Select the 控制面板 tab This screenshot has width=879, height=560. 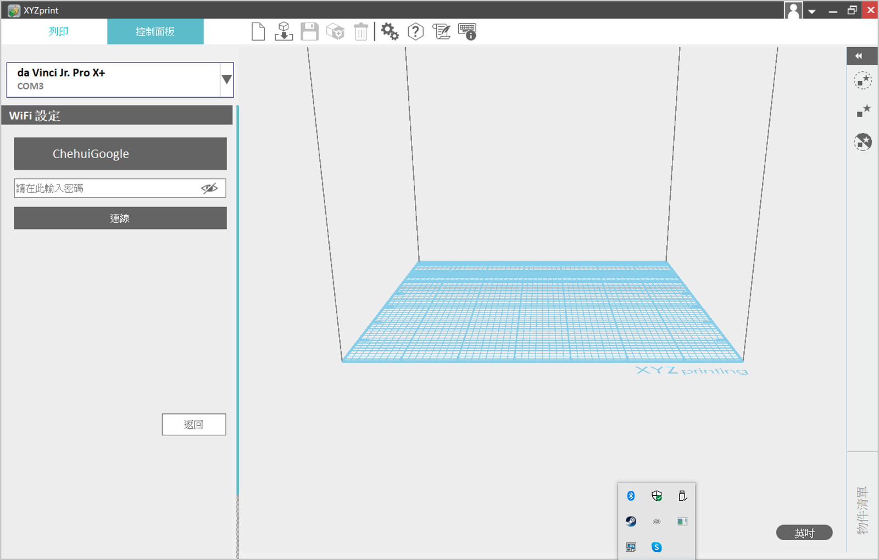155,32
